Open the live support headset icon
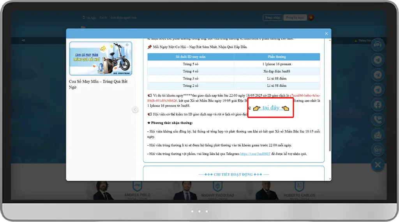399x222 pixels. tap(378, 45)
